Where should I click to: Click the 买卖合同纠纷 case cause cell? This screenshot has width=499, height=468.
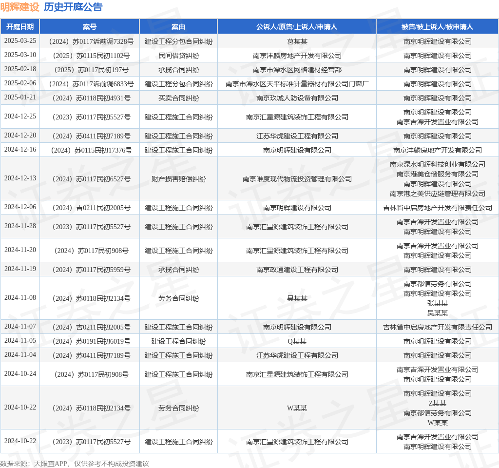pos(178,98)
